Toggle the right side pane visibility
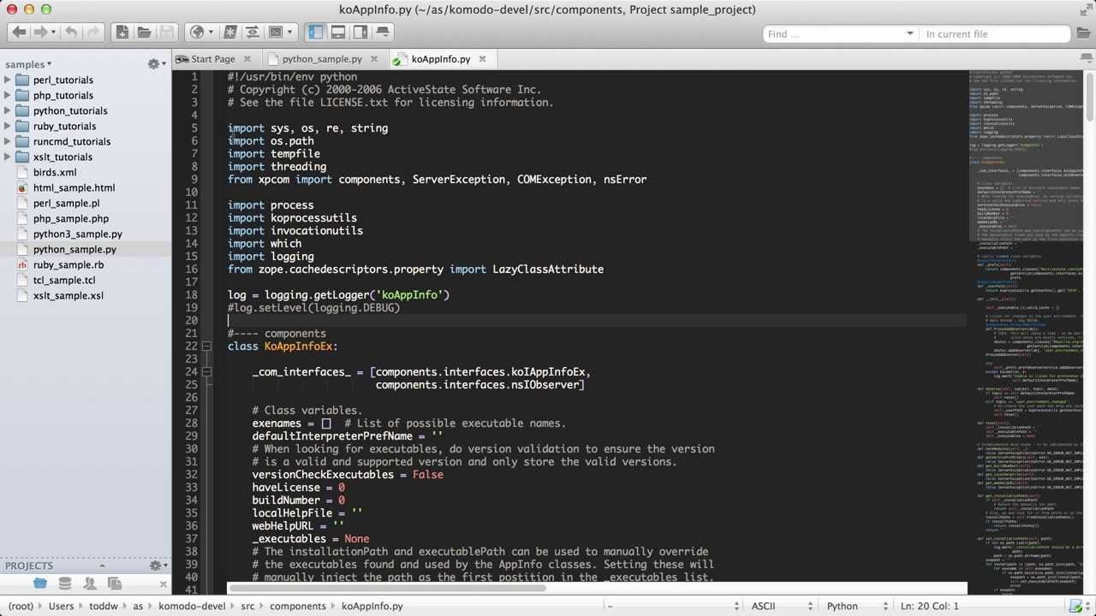The width and height of the screenshot is (1096, 616). [x=360, y=33]
